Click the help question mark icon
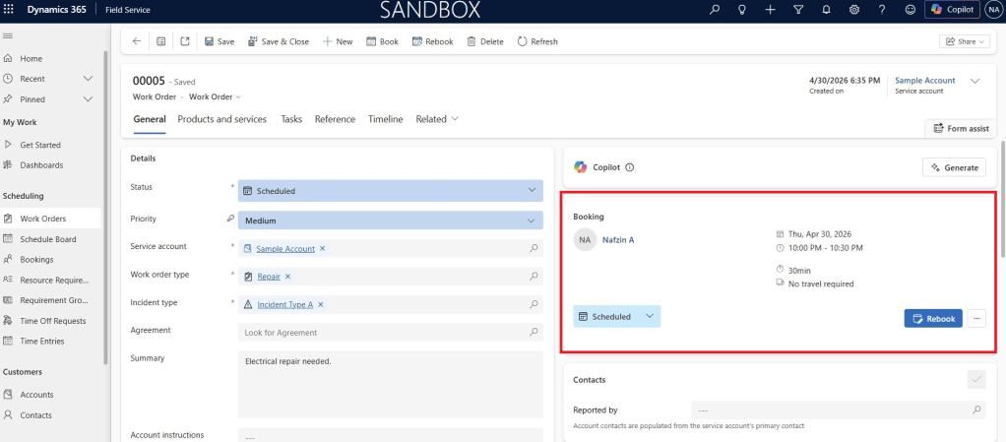The height and width of the screenshot is (442, 1006). [882, 10]
